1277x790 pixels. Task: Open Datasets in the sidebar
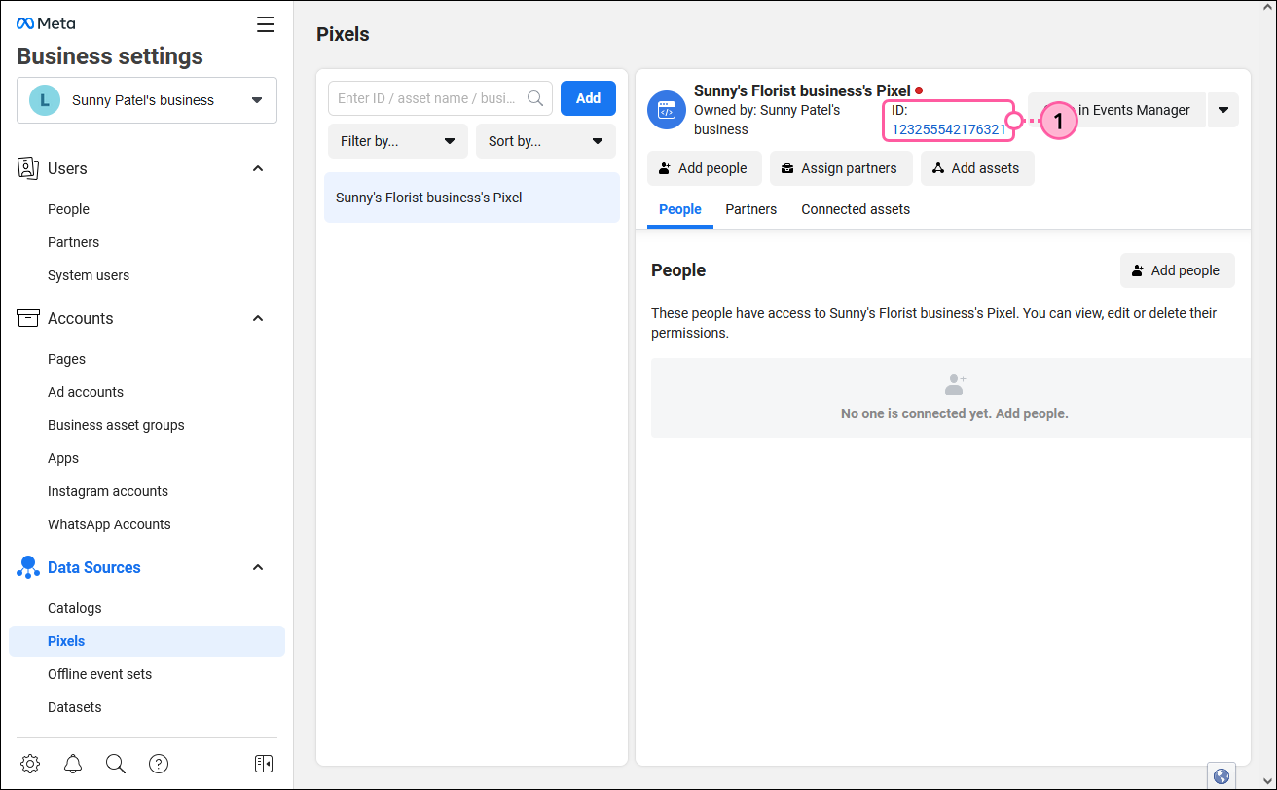coord(75,707)
